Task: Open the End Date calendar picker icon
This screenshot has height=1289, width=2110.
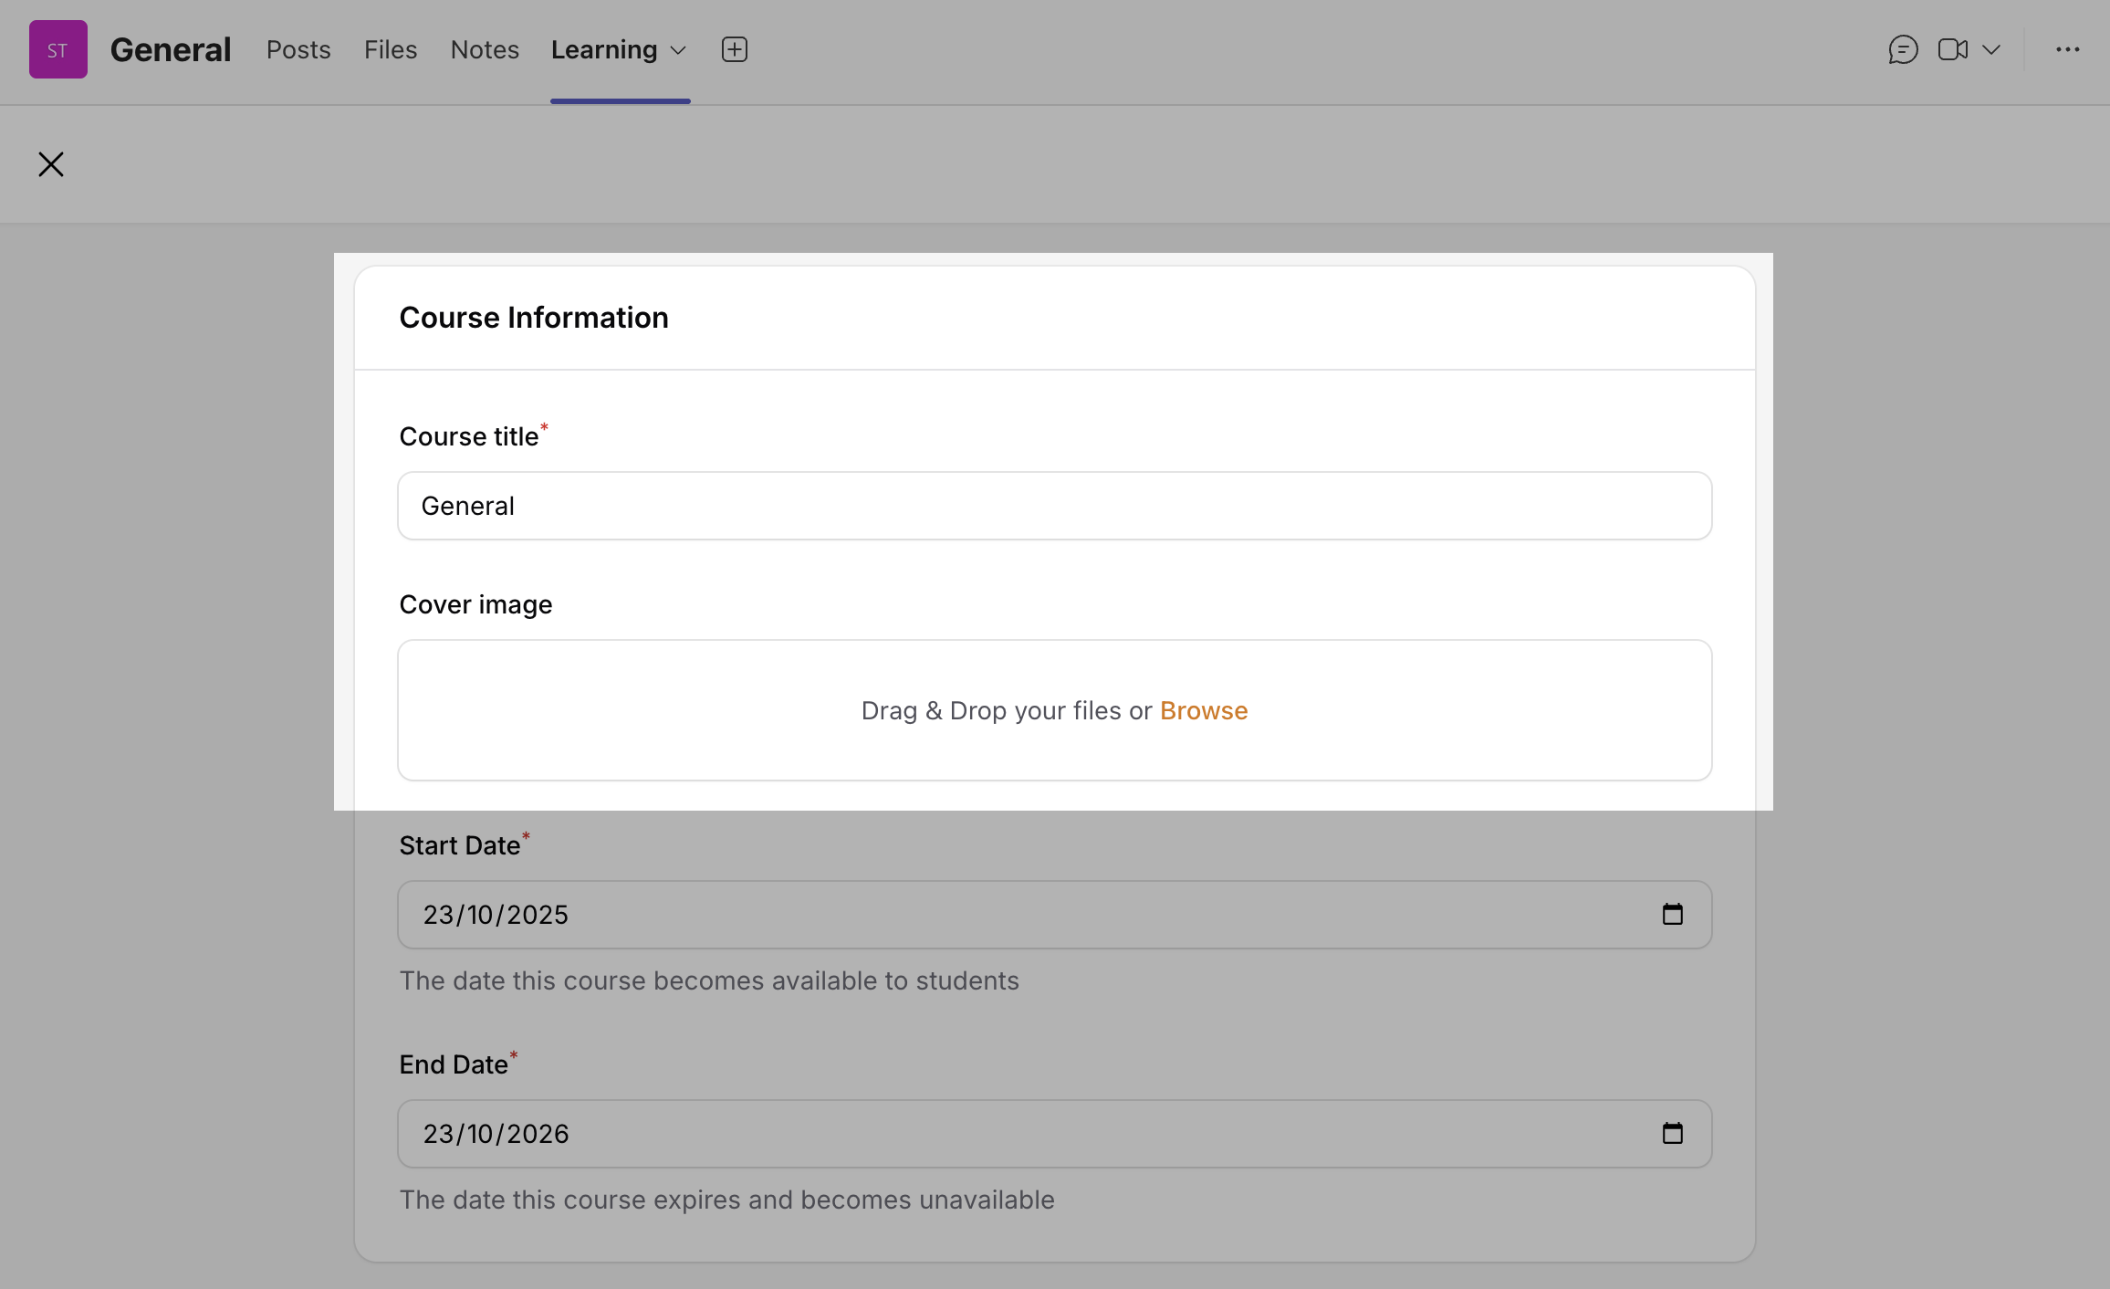Action: [1672, 1134]
